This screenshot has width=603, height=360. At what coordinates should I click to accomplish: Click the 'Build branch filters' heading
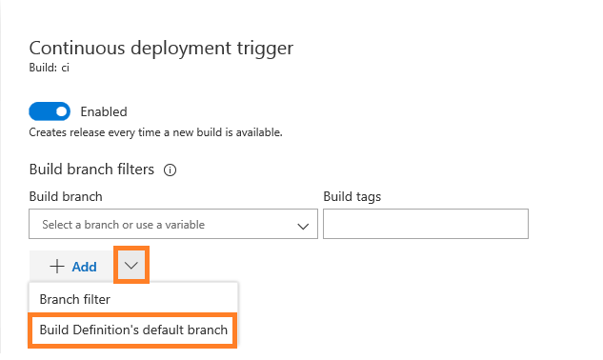point(91,170)
